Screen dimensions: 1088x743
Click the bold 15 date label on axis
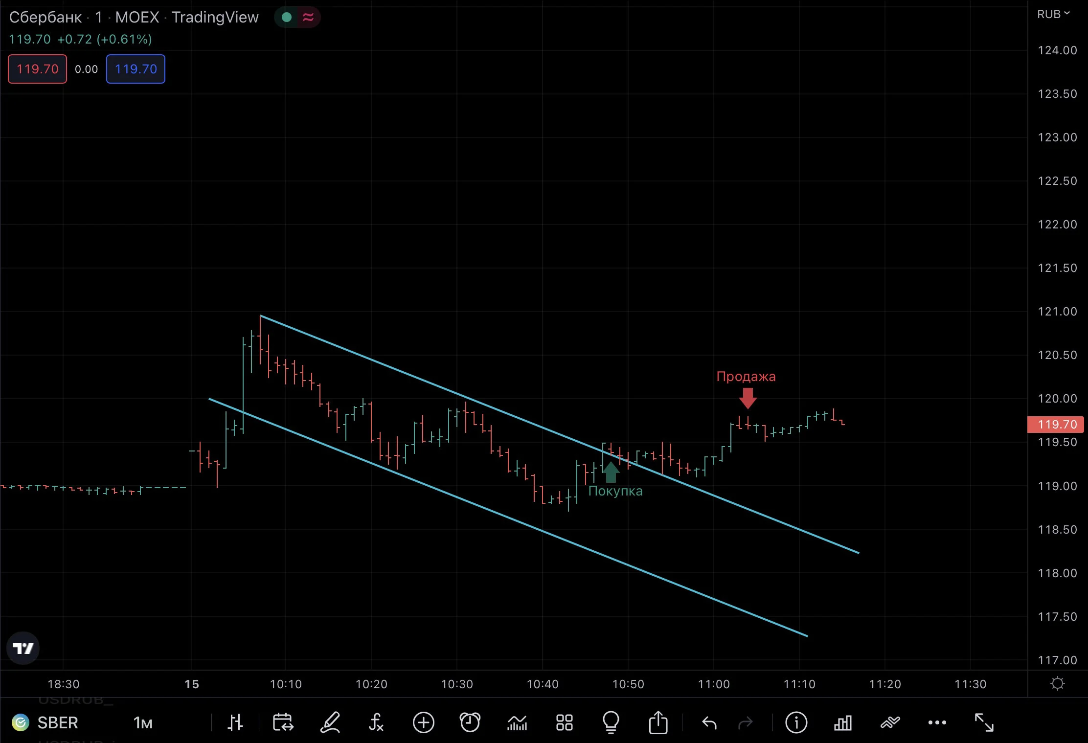point(192,684)
